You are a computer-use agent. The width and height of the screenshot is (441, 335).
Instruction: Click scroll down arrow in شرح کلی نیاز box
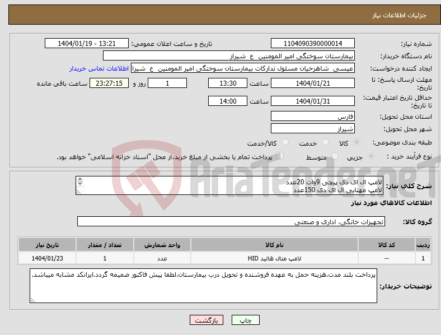tap(80, 184)
